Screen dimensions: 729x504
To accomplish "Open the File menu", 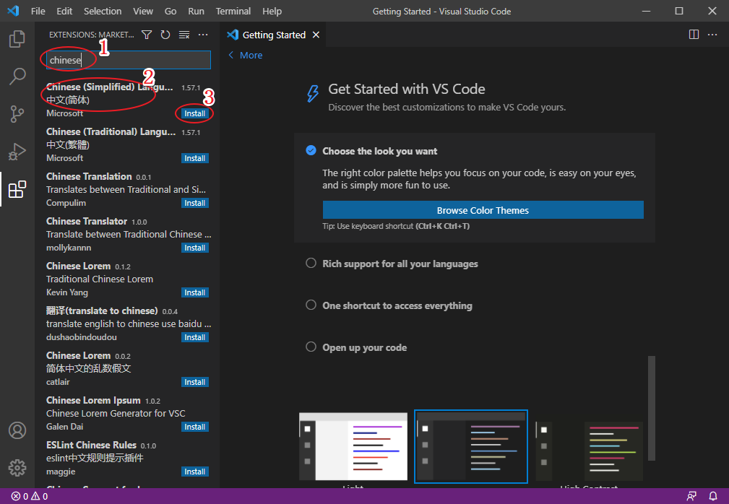I will (38, 11).
